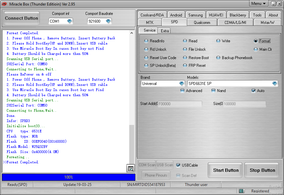Switch to the MTK tab
Image resolution: width=284 pixels, height=195 pixels.
150,23
